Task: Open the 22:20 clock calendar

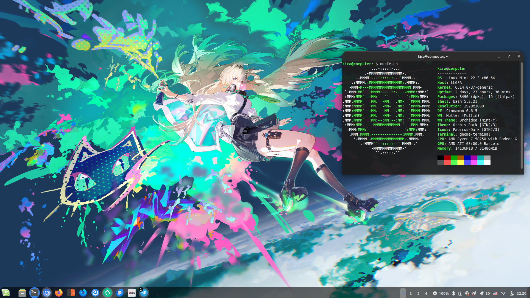Action: click(521, 293)
